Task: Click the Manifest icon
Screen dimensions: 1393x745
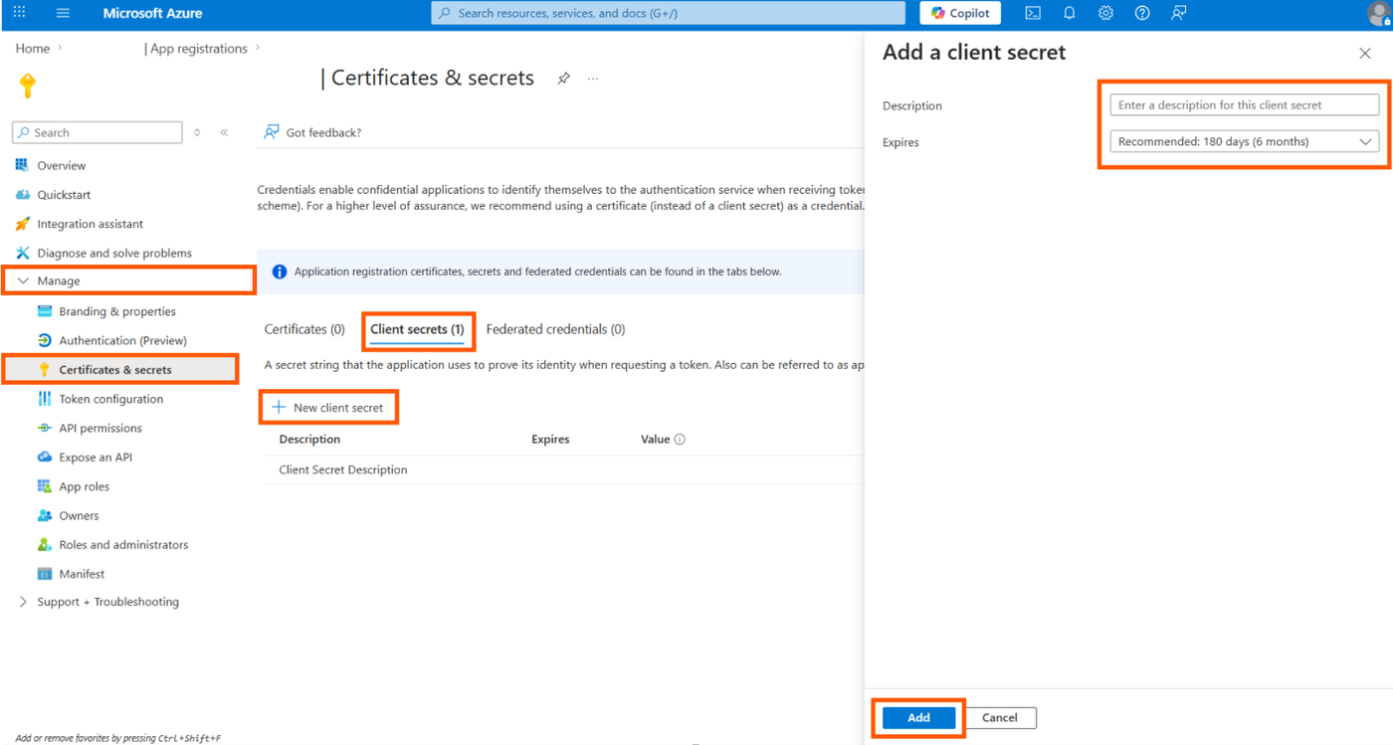Action: click(44, 574)
